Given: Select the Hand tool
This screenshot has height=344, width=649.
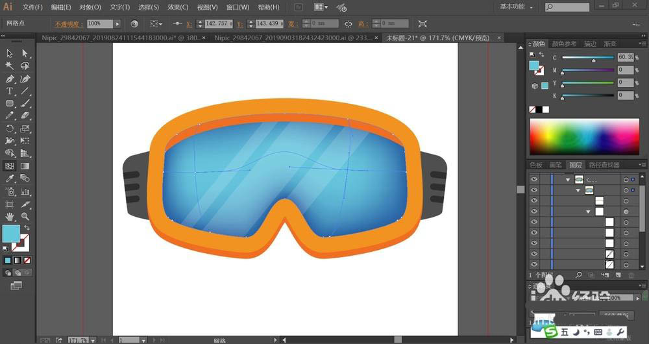Looking at the screenshot, I should pos(10,216).
